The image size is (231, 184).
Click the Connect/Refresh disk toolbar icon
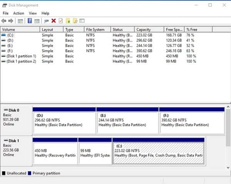(x=46, y=21)
